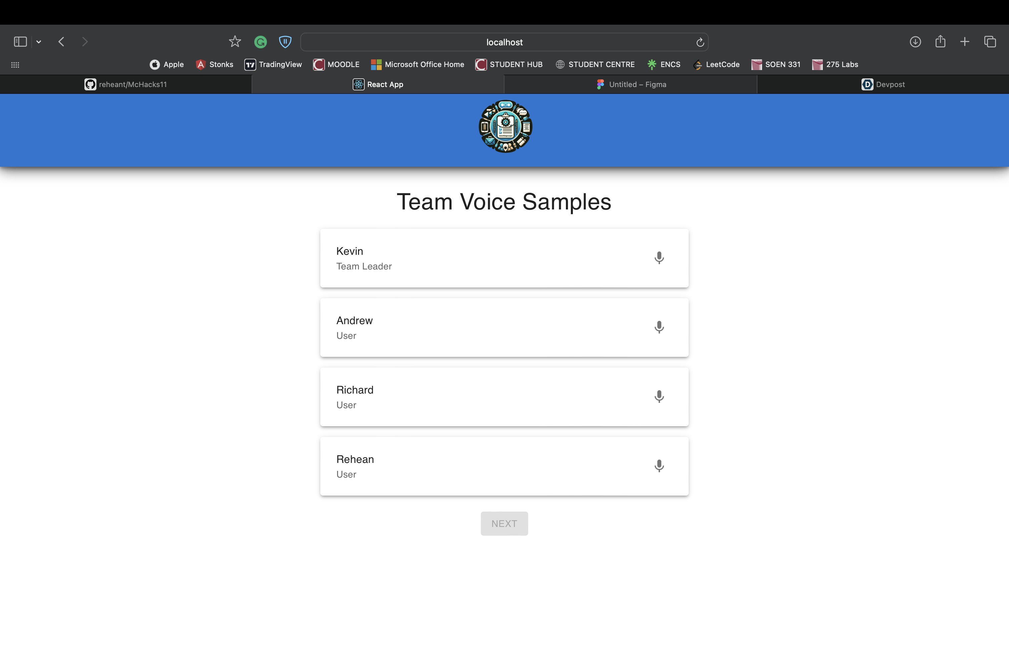
Task: Open the Safari downloads icon
Action: coord(915,42)
